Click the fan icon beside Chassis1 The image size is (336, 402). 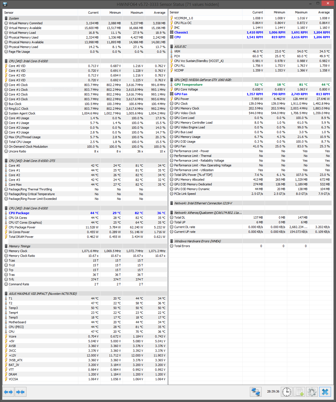click(172, 32)
